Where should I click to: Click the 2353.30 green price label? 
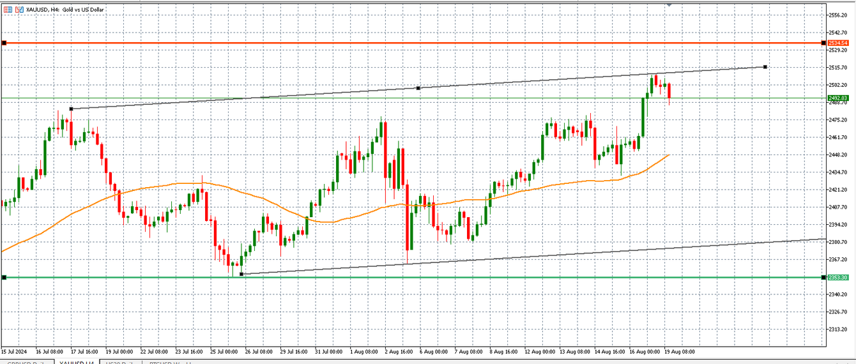(x=837, y=277)
